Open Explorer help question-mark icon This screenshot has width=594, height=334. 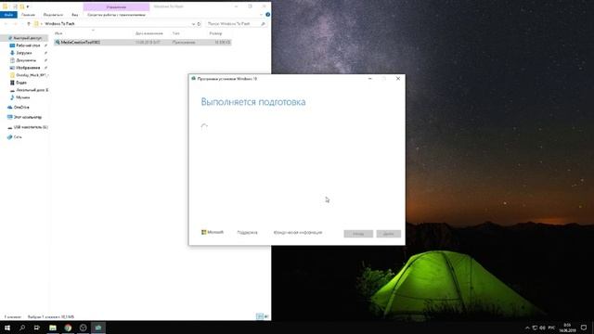pos(268,15)
